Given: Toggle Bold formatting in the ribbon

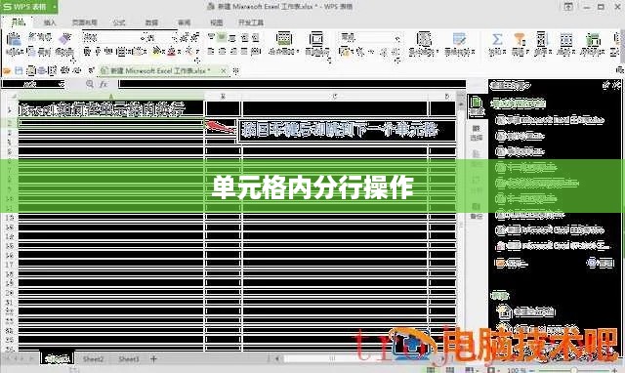Looking at the screenshot, I should (87, 51).
